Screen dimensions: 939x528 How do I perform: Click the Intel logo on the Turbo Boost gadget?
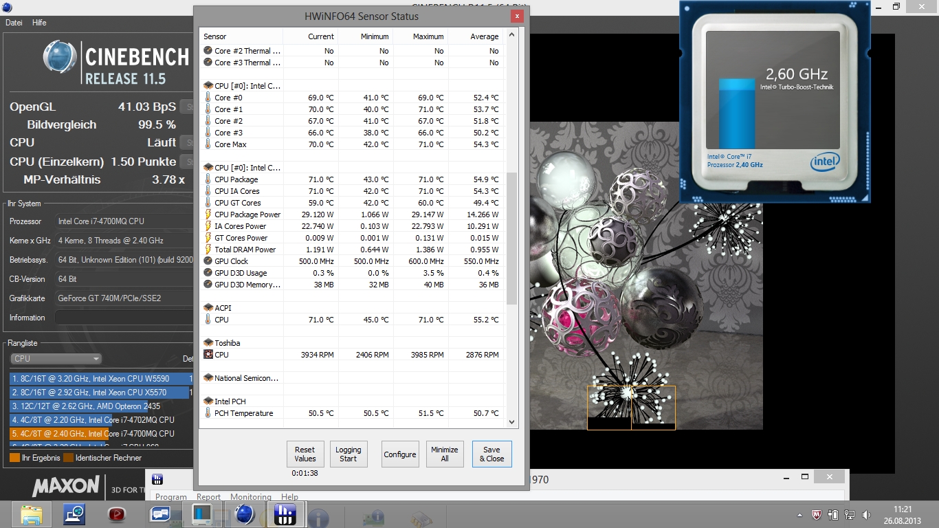[825, 163]
